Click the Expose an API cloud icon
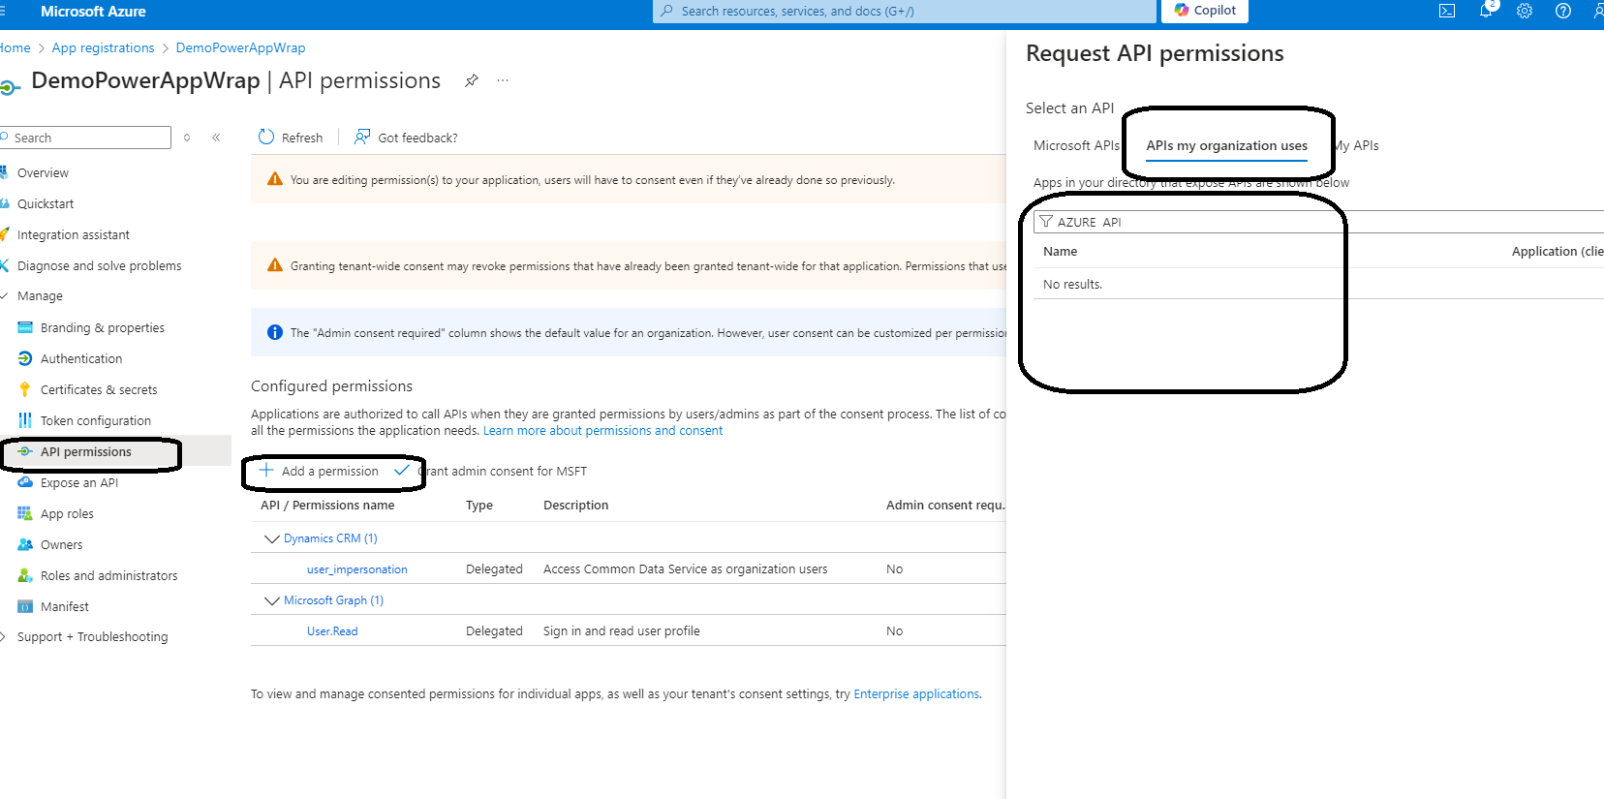Image resolution: width=1604 pixels, height=799 pixels. click(25, 482)
